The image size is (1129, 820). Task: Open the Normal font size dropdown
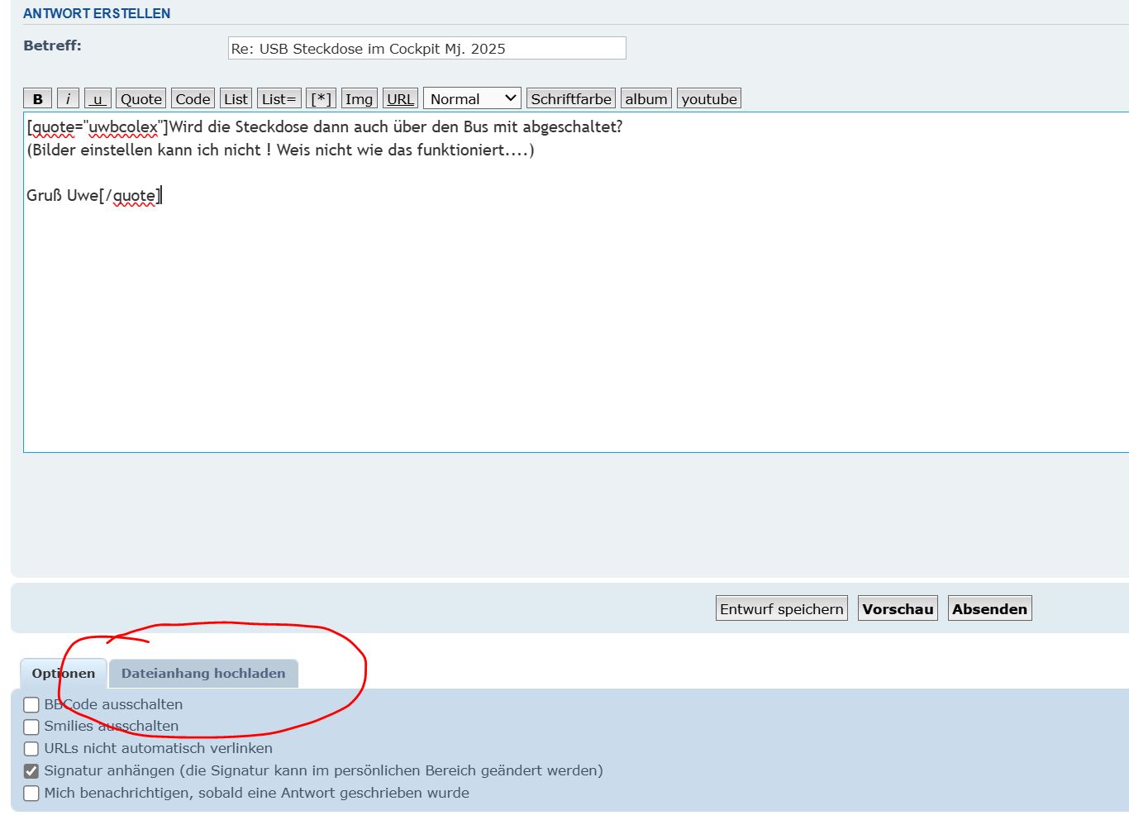[x=472, y=99]
